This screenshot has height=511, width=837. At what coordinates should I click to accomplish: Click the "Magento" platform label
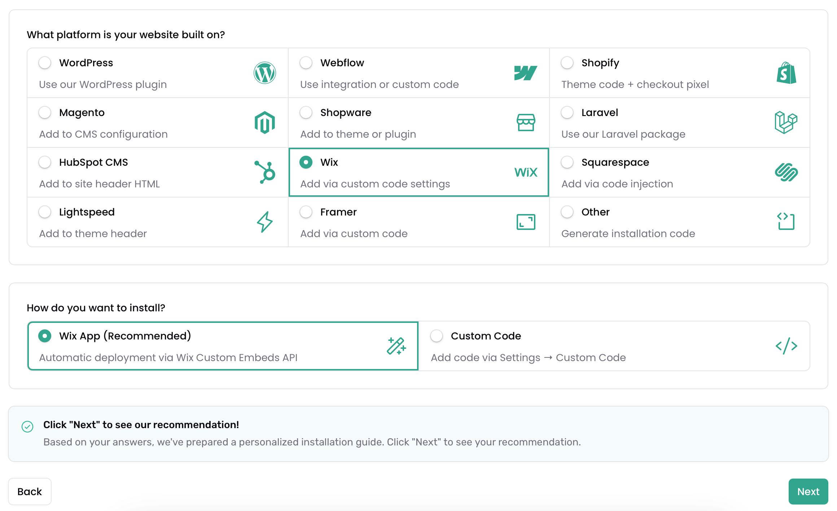(82, 112)
